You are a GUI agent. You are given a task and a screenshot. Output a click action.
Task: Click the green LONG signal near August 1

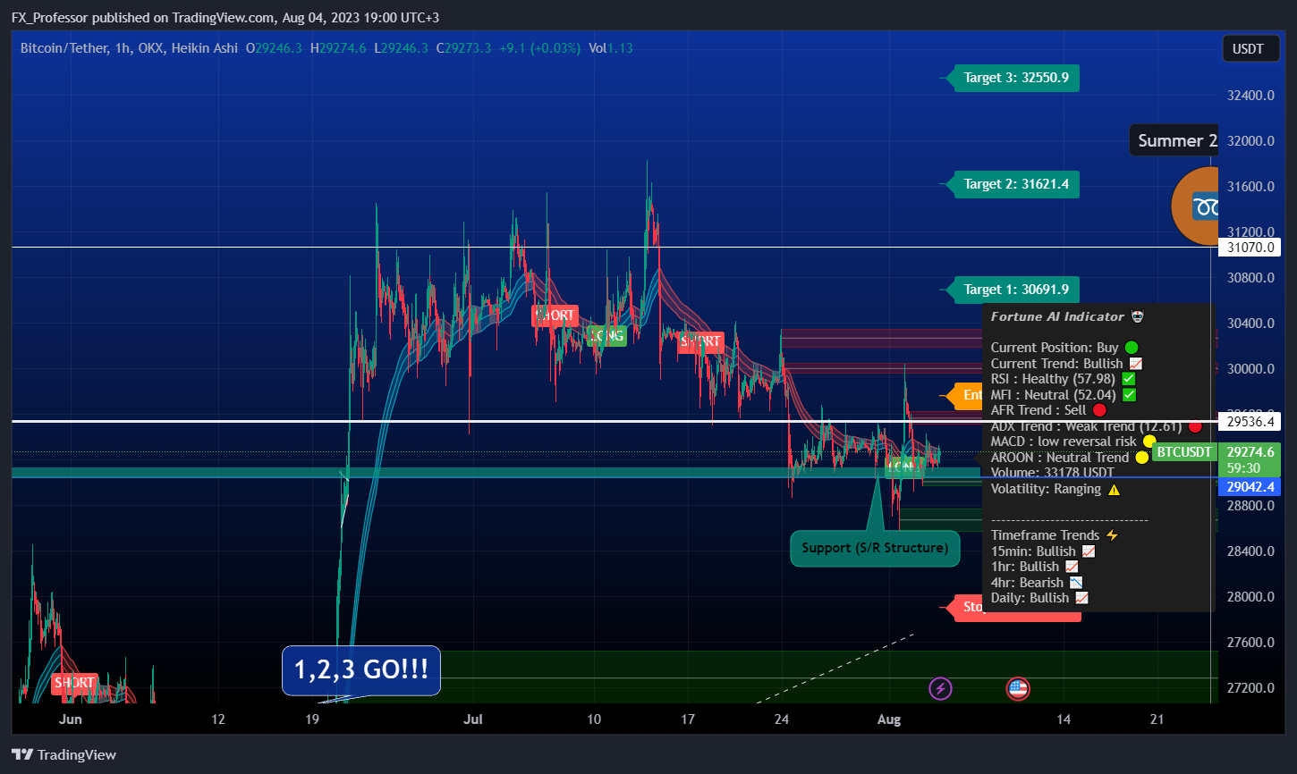tap(904, 467)
